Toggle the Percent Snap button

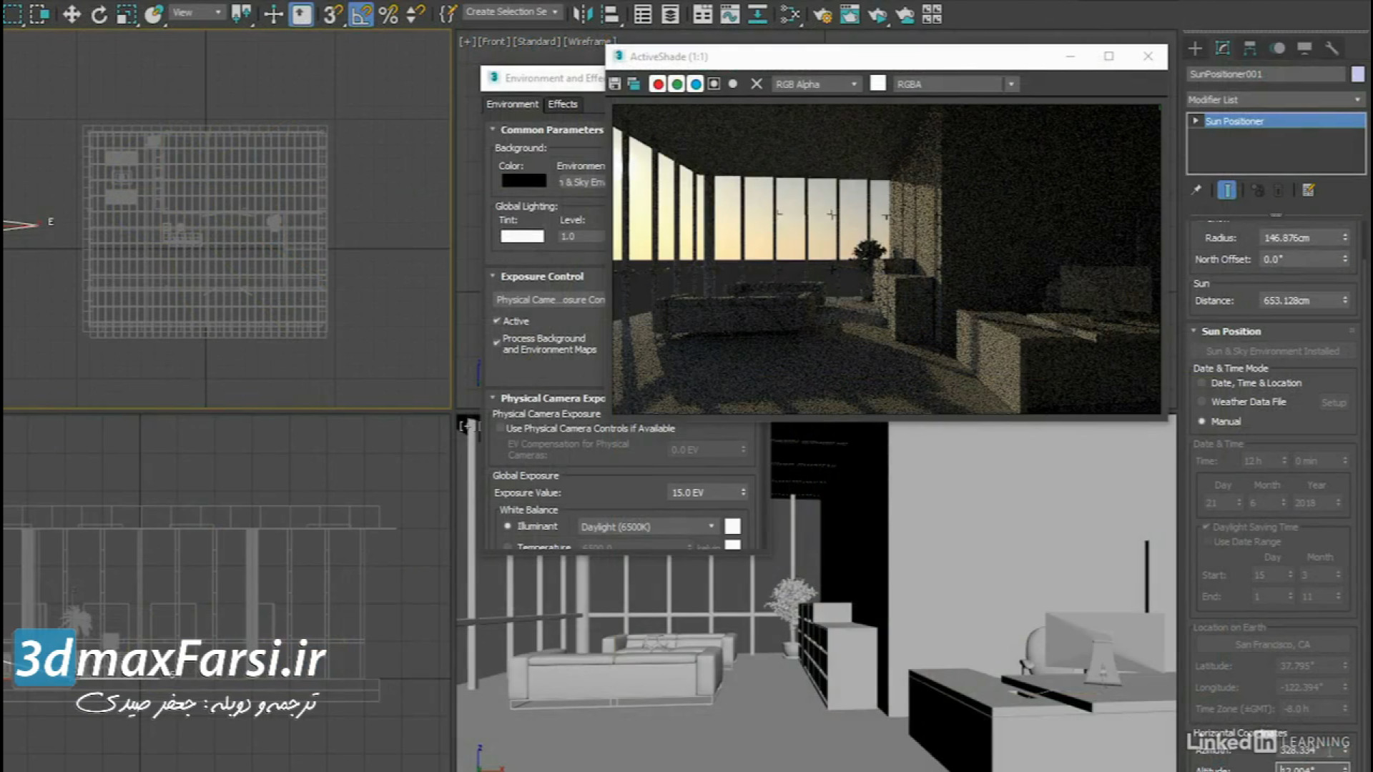[x=388, y=14]
